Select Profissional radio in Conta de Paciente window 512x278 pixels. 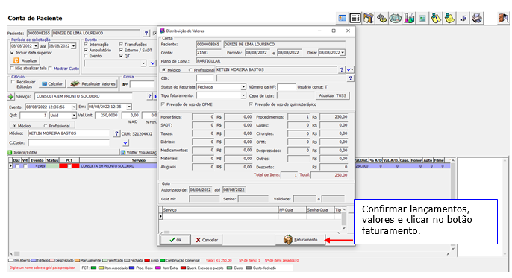click(x=46, y=126)
